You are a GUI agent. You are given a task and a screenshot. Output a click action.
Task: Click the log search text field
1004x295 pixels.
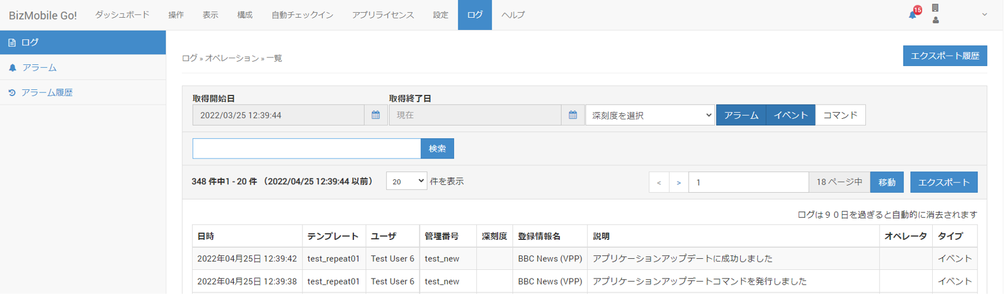[x=306, y=149]
